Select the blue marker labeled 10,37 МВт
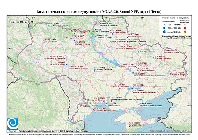198x140 pixels. click(136, 68)
